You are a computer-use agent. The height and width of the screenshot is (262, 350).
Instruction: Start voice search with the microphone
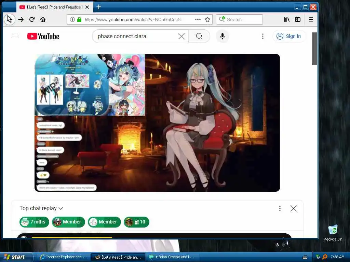tap(222, 36)
